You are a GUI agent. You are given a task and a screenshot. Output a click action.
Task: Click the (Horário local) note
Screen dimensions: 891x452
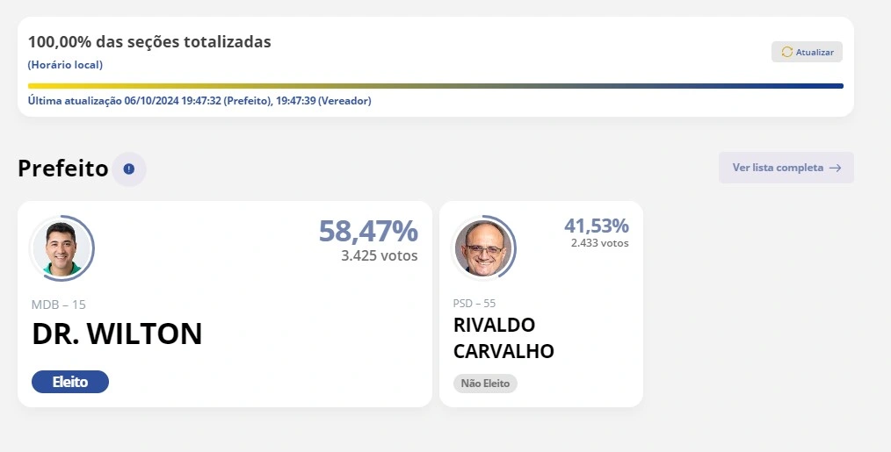coord(65,65)
